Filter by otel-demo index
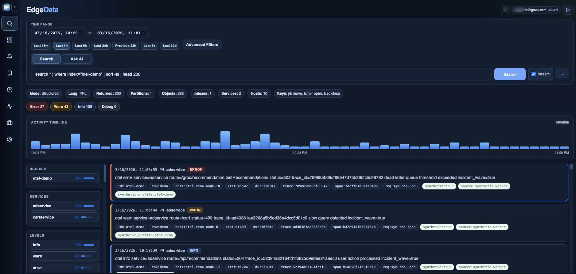Image resolution: width=576 pixels, height=274 pixels. 64,178
